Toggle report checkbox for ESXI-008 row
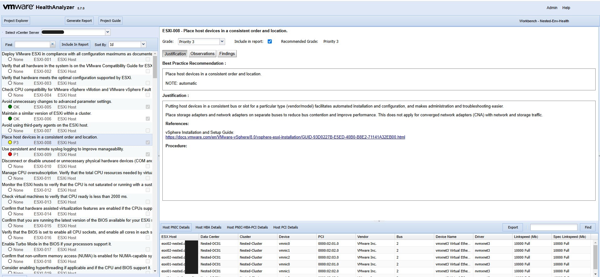The height and width of the screenshot is (277, 600). 148,143
